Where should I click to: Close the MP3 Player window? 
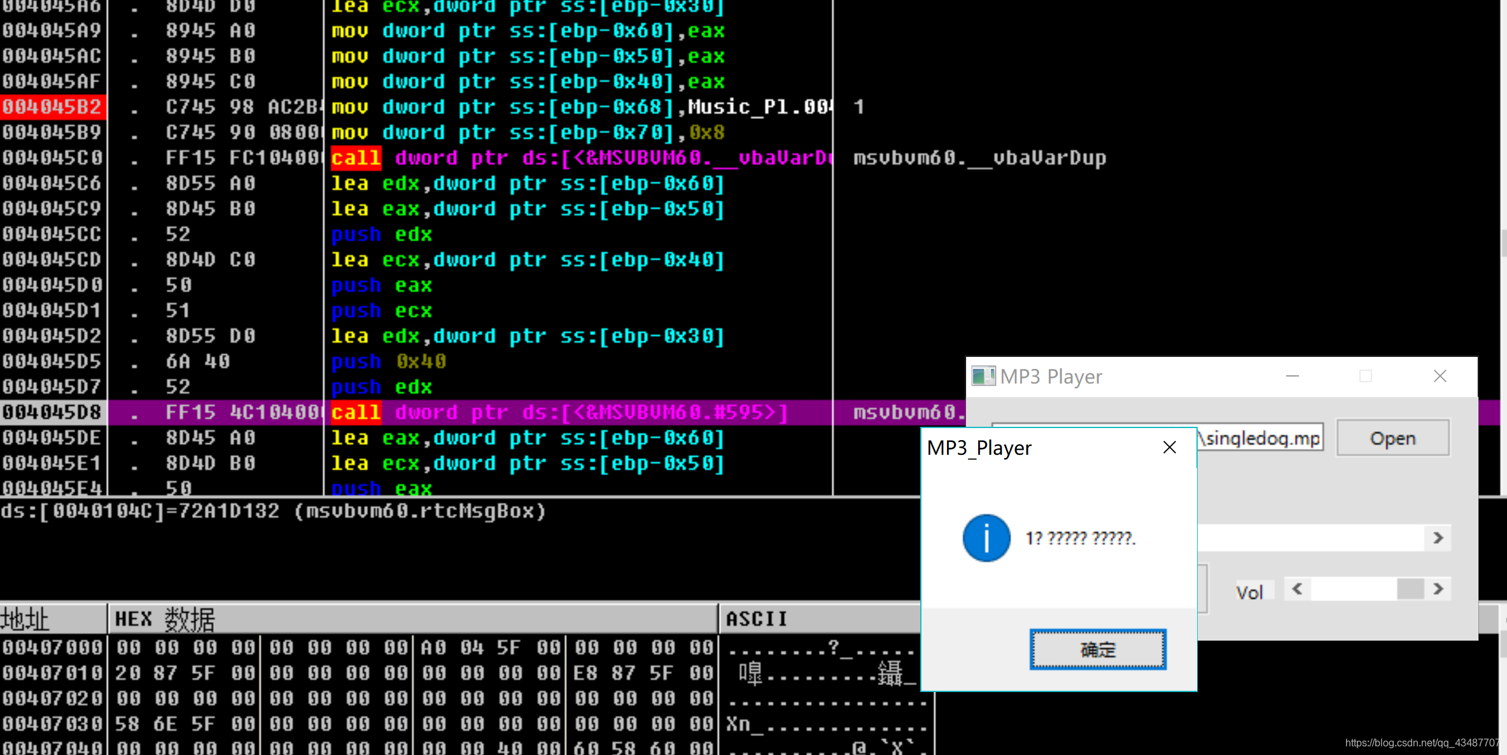click(1440, 376)
